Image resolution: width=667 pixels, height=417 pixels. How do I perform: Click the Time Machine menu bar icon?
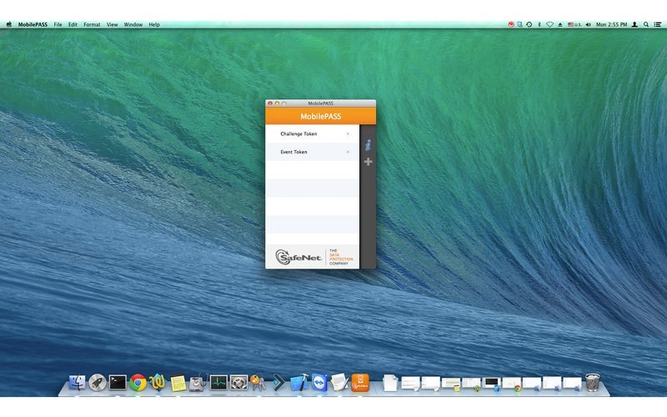click(529, 25)
